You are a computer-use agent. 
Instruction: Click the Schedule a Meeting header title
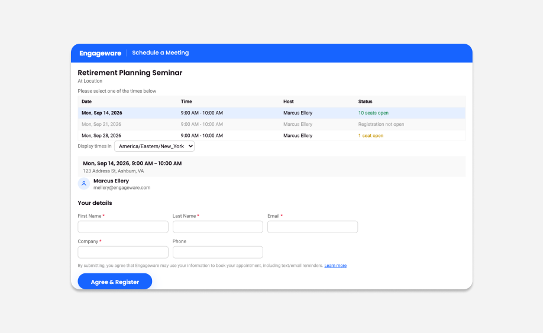pyautogui.click(x=160, y=53)
